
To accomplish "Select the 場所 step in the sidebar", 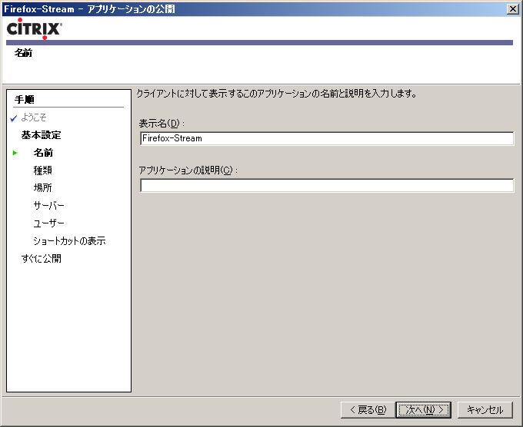I will pyautogui.click(x=43, y=188).
